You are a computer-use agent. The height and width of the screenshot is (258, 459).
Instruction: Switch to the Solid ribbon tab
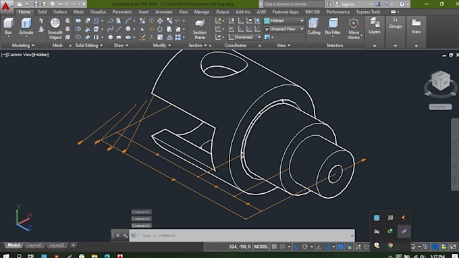pyautogui.click(x=42, y=12)
